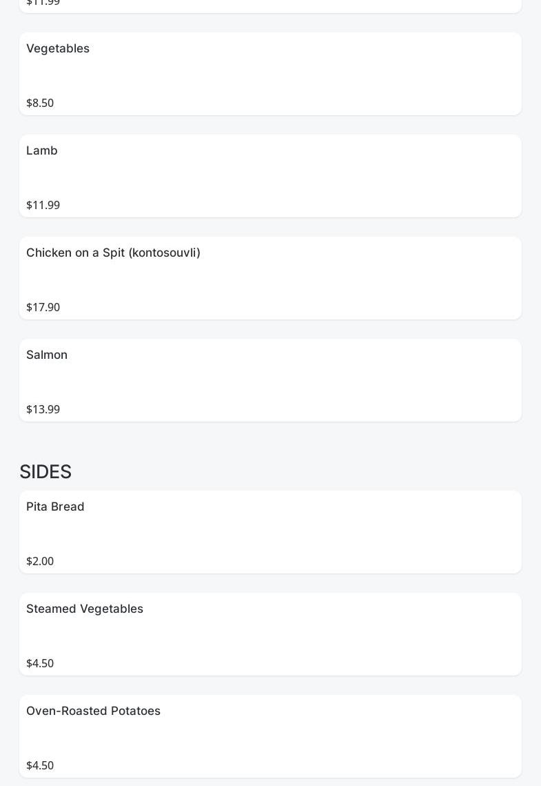541x786 pixels.
Task: Click Chicken on a Spit (kontosouvli) title
Action: coord(113,253)
